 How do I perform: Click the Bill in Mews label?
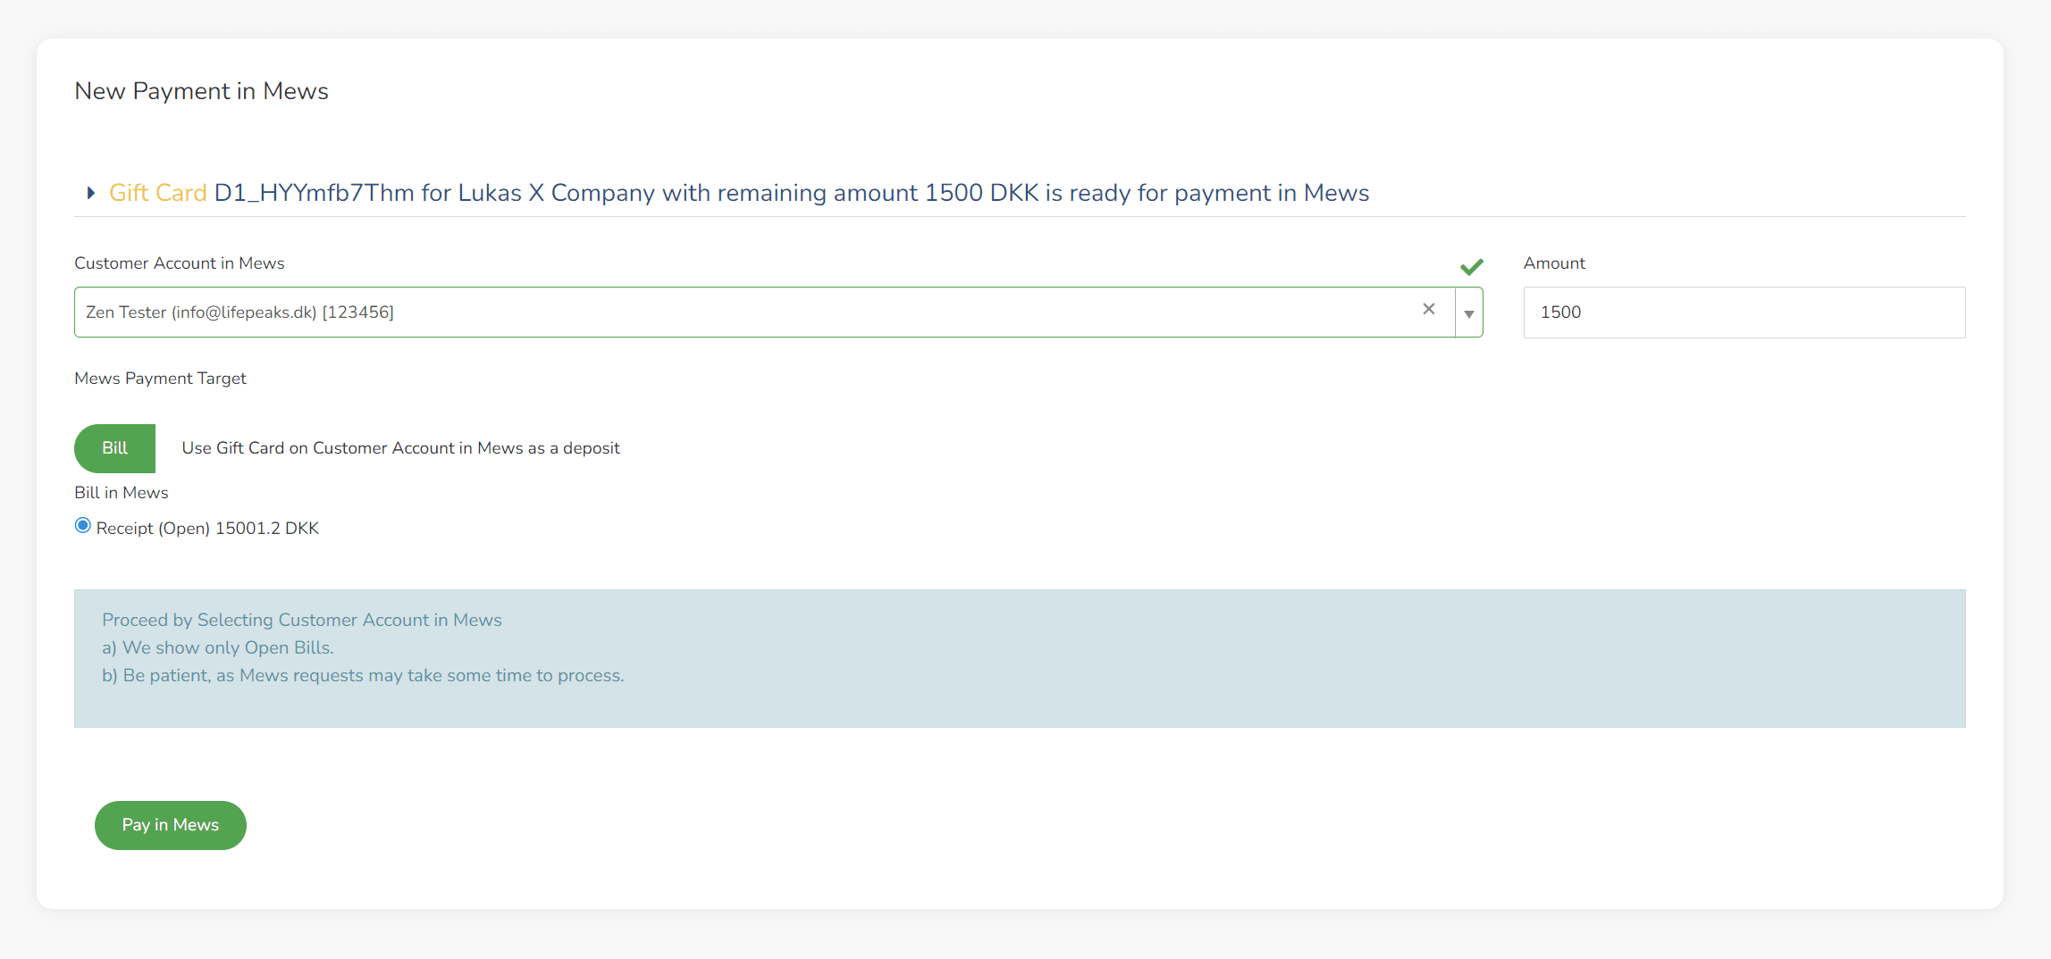[121, 493]
